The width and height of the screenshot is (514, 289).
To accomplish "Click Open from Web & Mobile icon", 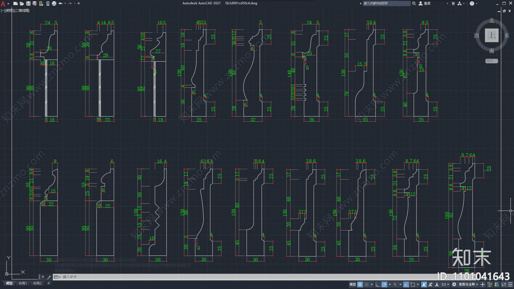I will click(41, 4).
